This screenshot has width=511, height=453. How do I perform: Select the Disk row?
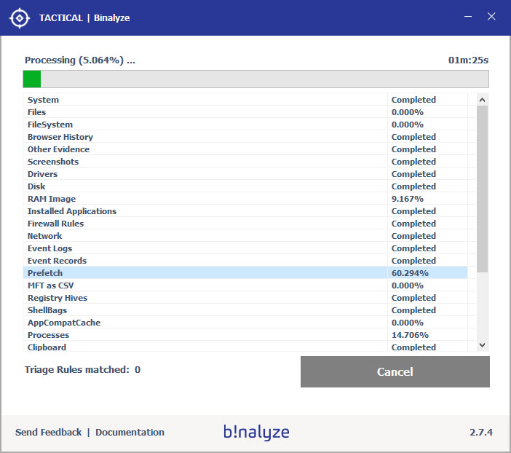click(245, 186)
